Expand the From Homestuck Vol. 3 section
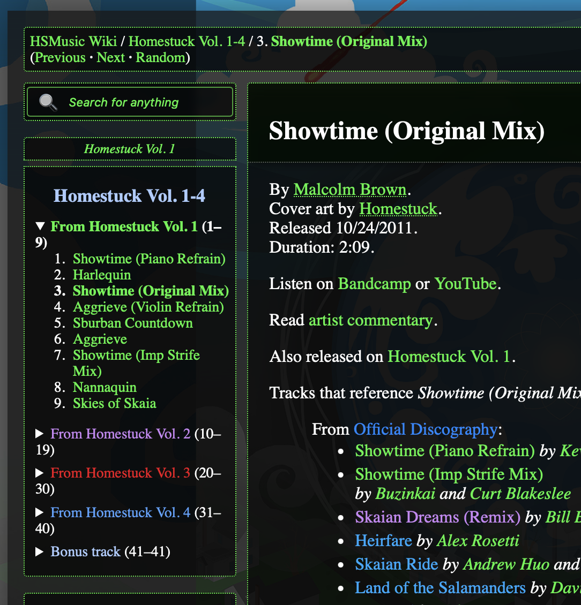 click(40, 473)
